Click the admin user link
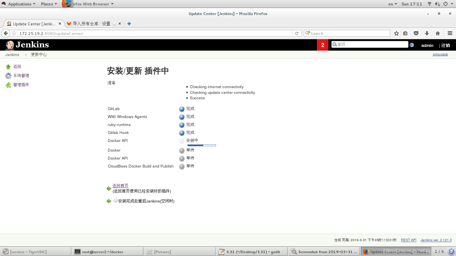This screenshot has height=256, width=456. point(427,45)
